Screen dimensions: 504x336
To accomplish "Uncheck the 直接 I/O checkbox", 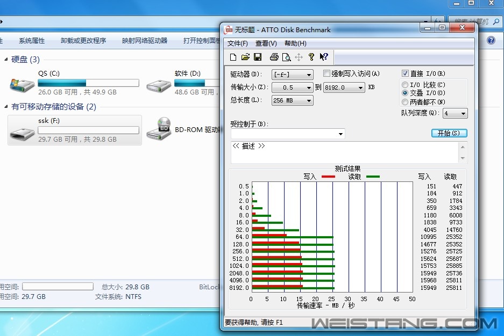I will (x=406, y=74).
